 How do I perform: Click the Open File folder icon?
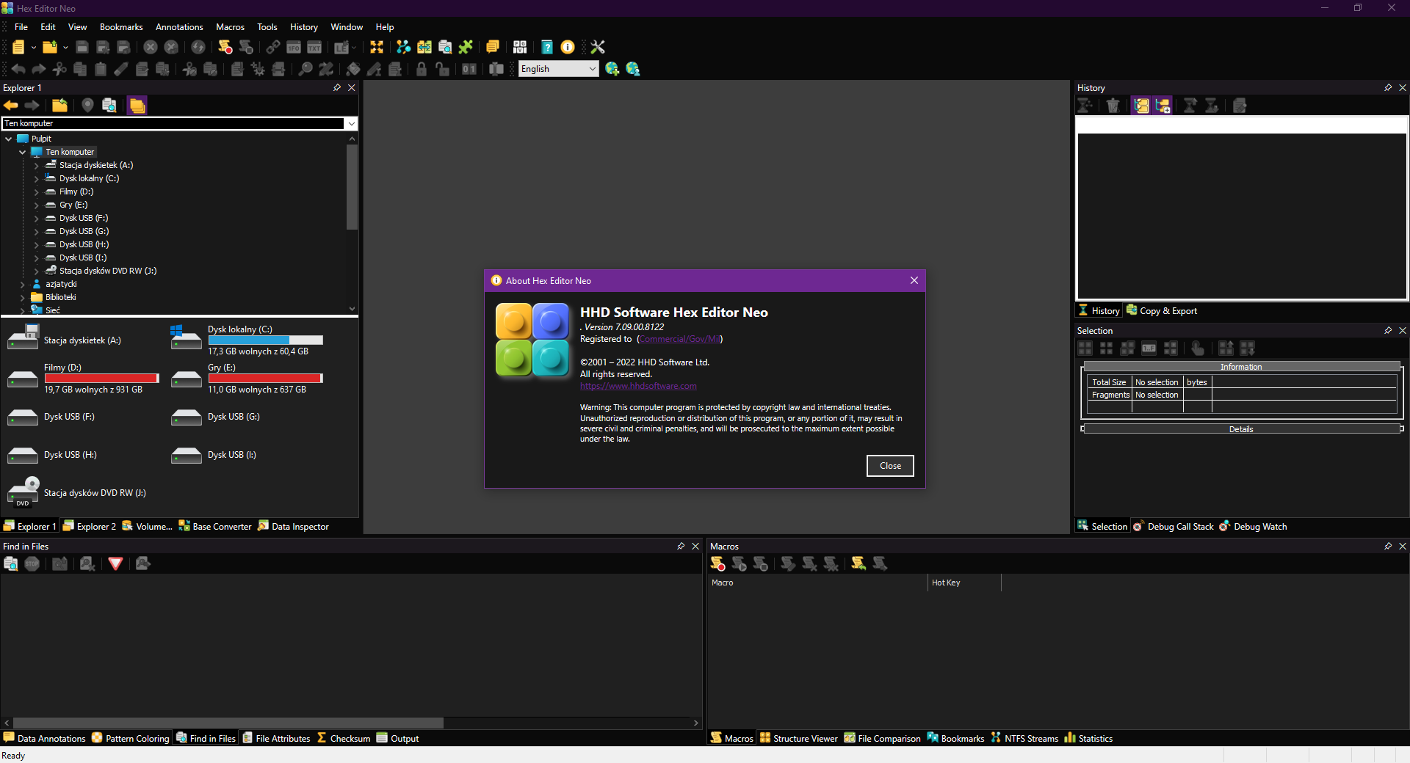point(50,47)
